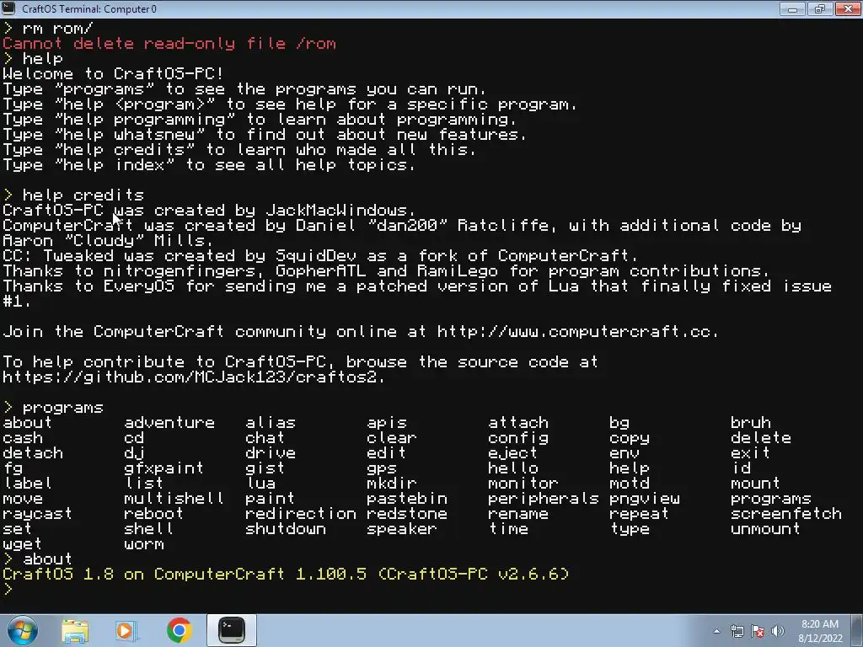Open Google Chrome from the taskbar
The width and height of the screenshot is (863, 647).
(179, 630)
